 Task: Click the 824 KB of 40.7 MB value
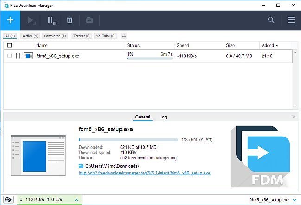pyautogui.click(x=138, y=147)
